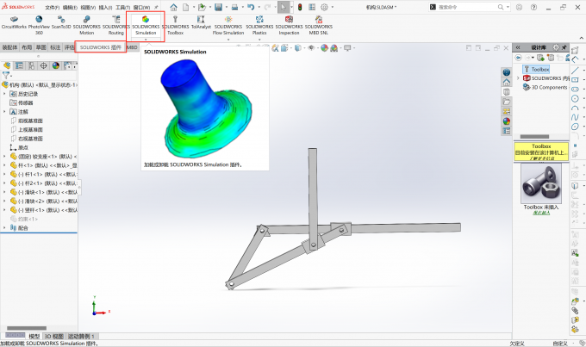586x347 pixels.
Task: Enable the ScanTo3D add-in
Action: click(61, 22)
